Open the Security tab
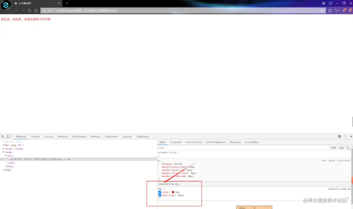353x209 pixels. point(127,136)
